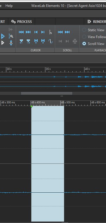
Task: Click the greyed scroll-to-selection-start icon
Action: [60, 41]
